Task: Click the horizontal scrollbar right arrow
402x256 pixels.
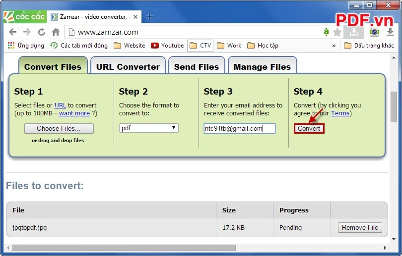Action: 385,248
